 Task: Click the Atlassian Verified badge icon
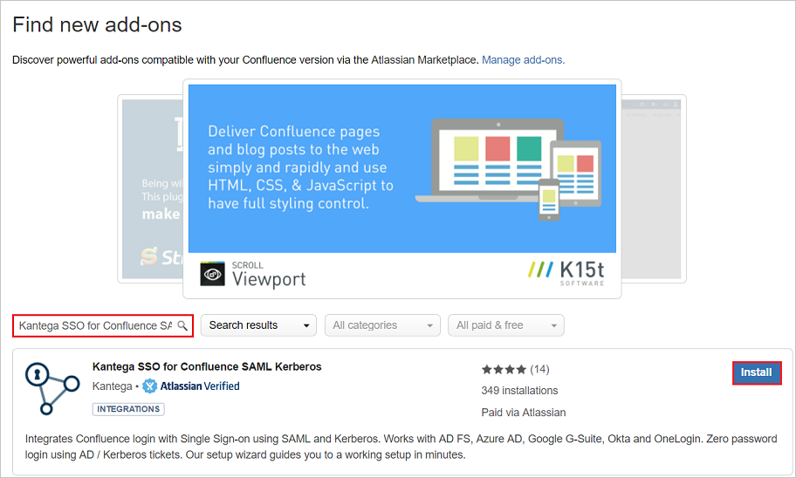[x=149, y=386]
